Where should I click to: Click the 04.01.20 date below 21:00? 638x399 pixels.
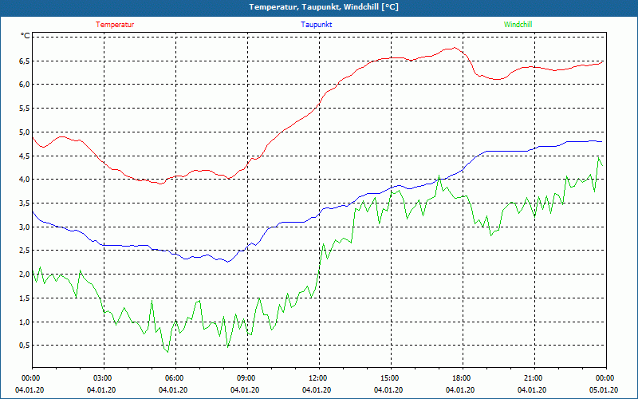(x=532, y=389)
